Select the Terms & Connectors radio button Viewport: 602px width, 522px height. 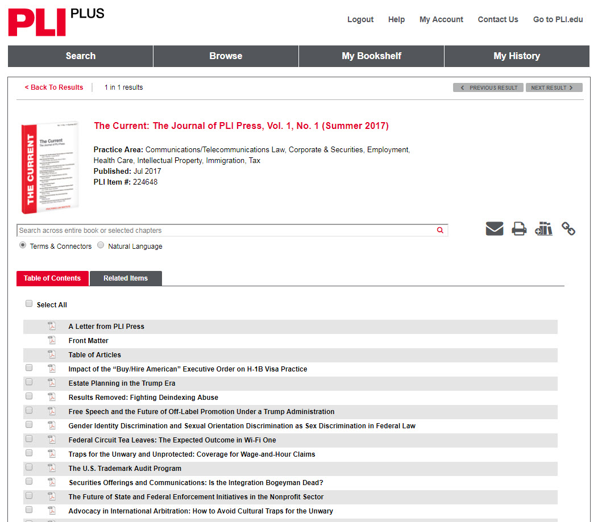pos(23,245)
